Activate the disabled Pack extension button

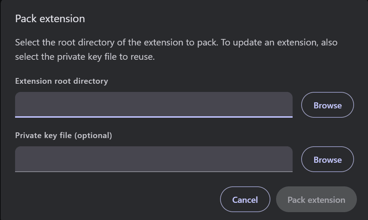[x=316, y=199]
